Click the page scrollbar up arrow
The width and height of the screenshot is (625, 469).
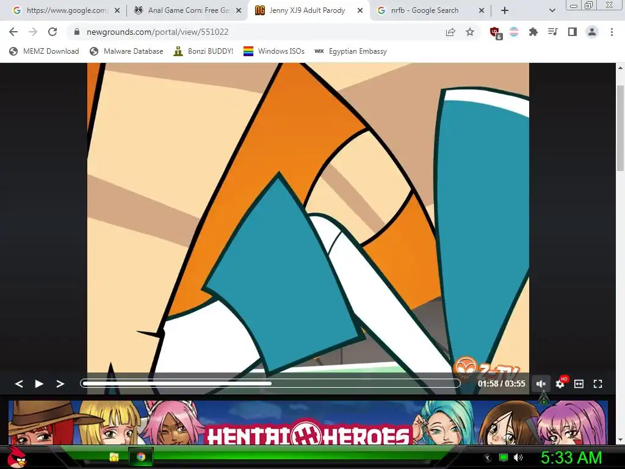pos(620,67)
